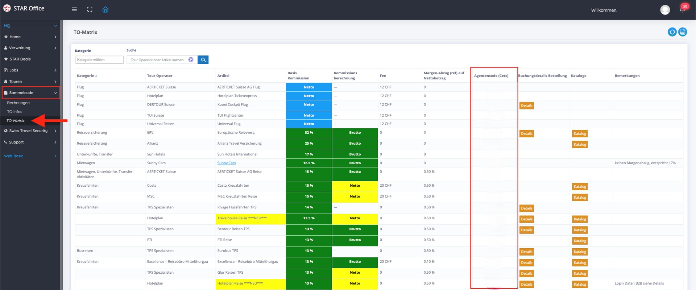Expand the Support menu chevron

point(55,142)
